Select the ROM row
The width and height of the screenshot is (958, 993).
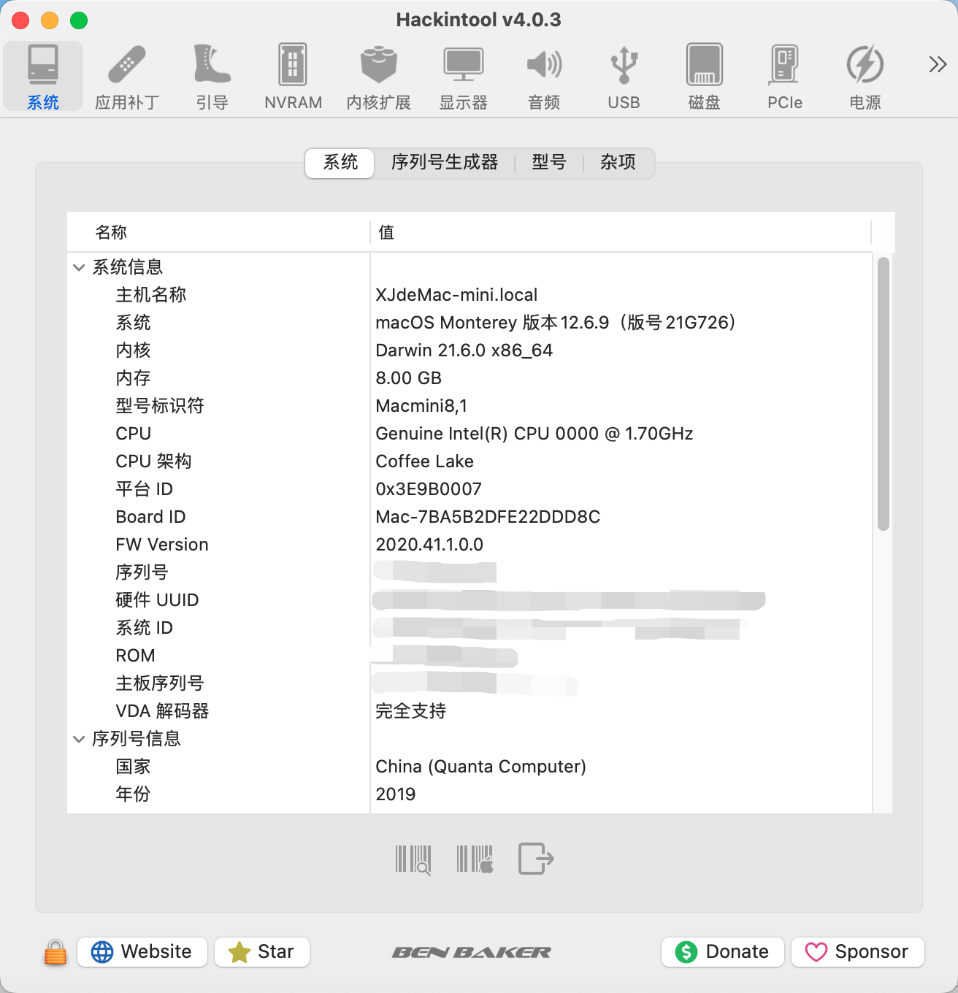(x=470, y=656)
